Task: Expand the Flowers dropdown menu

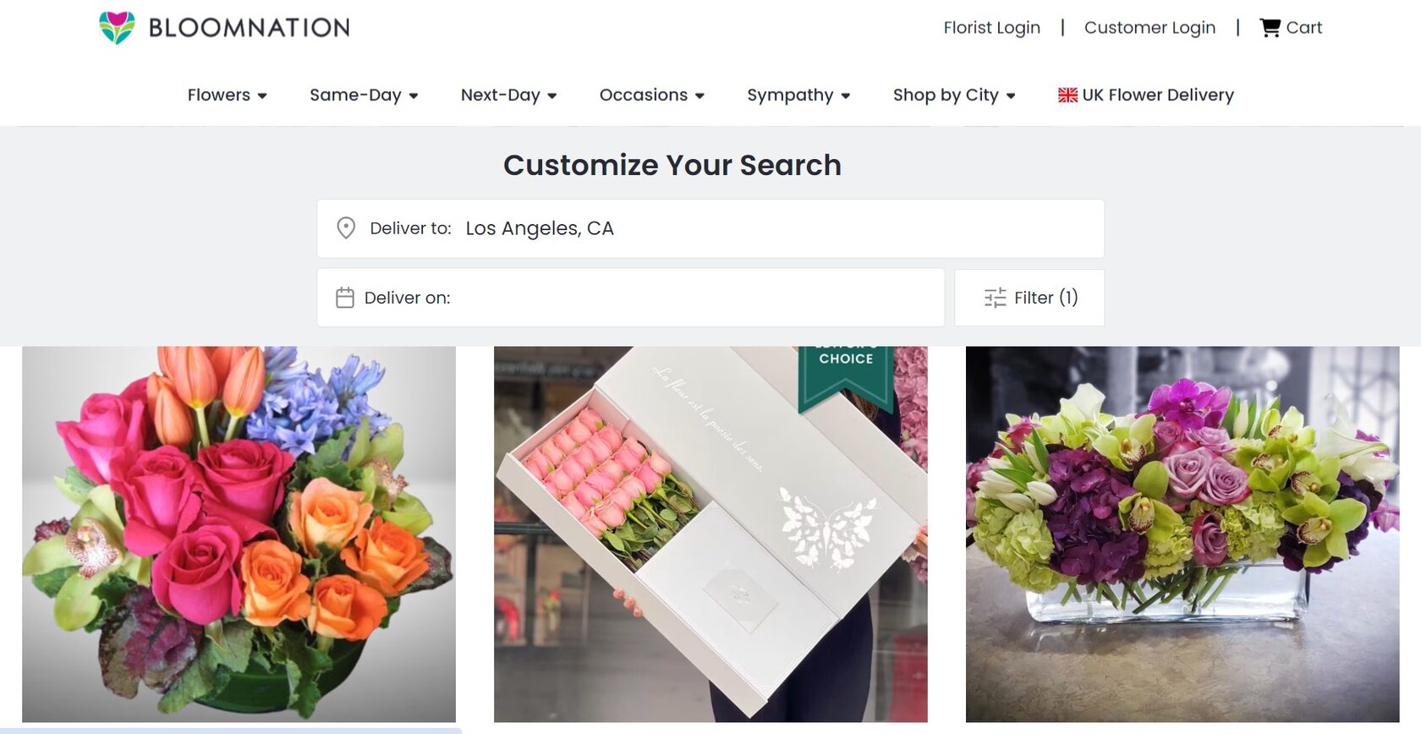Action: (227, 95)
